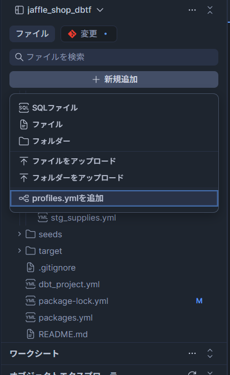Switch to the ファイル tab

pos(32,34)
